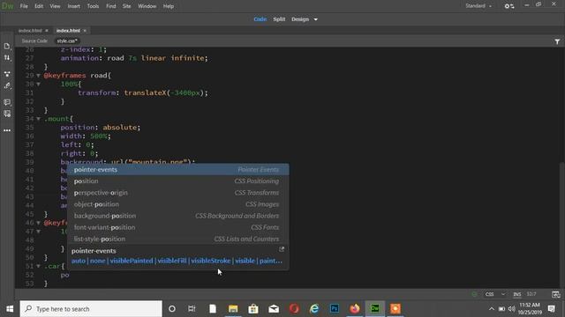Open the three-dots customize toolbar icon

7,130
